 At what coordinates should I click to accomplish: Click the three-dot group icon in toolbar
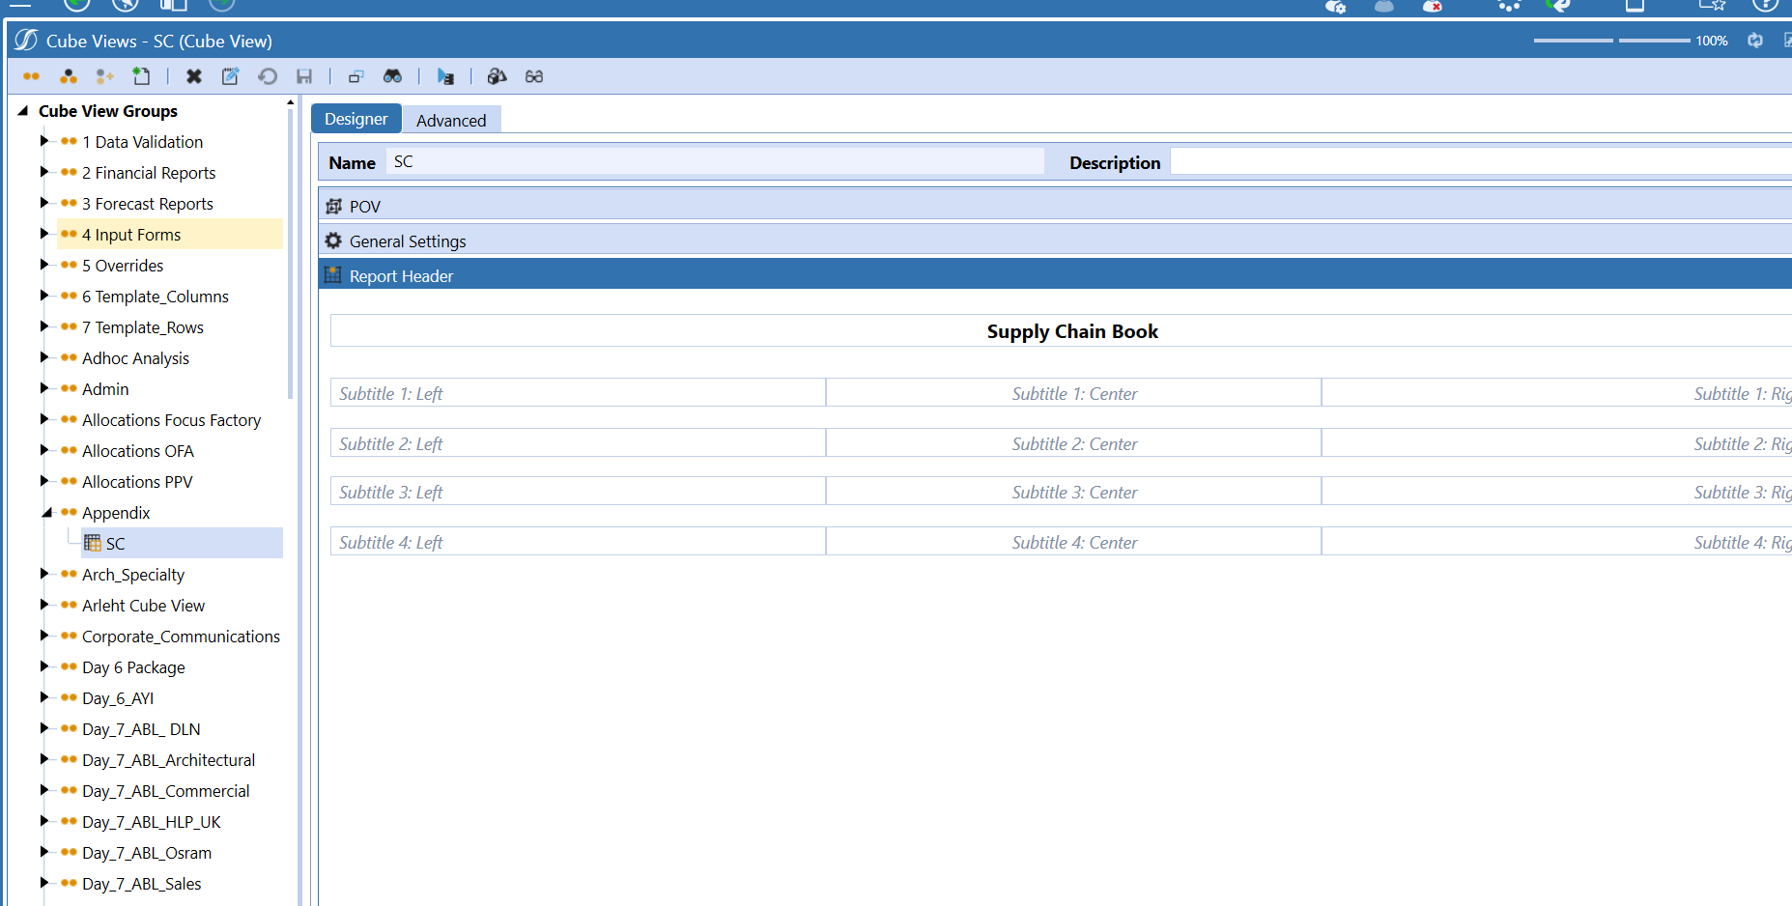69,76
